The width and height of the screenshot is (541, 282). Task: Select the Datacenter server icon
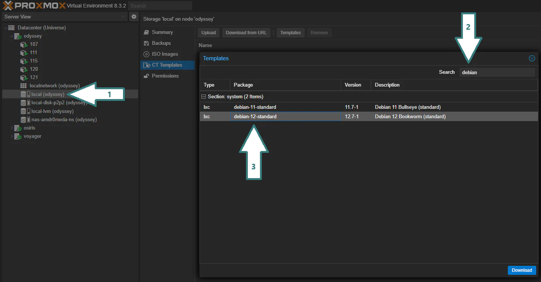tap(11, 28)
